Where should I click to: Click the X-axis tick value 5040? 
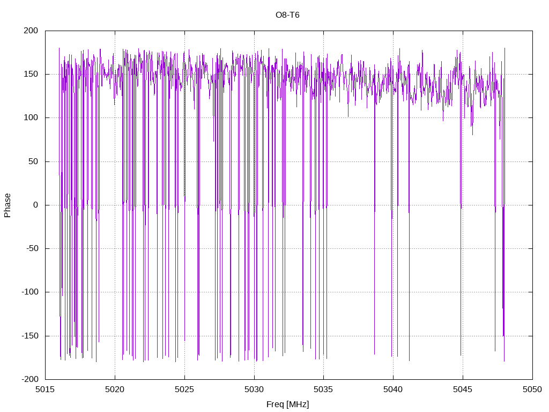(393, 389)
